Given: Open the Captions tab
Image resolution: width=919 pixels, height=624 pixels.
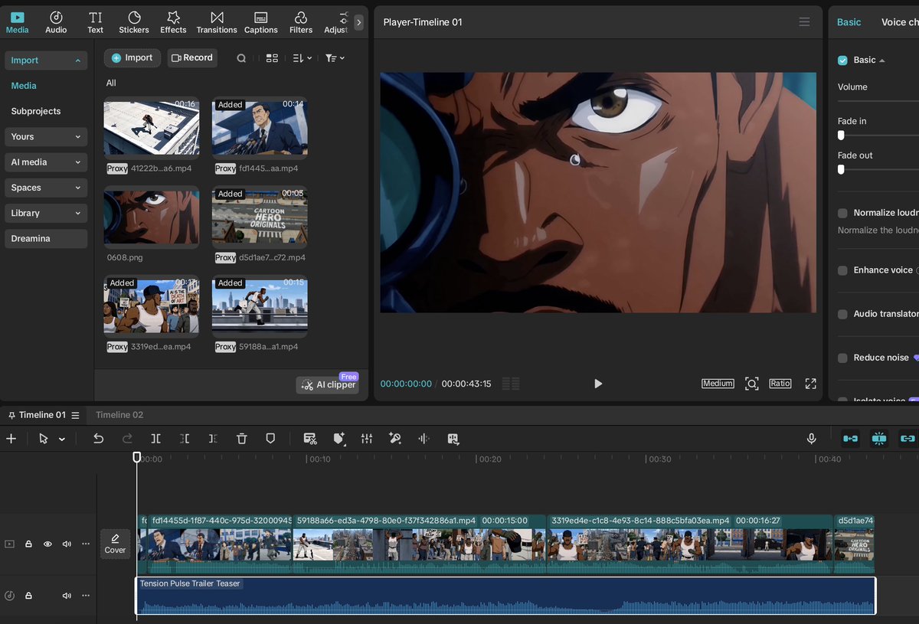Looking at the screenshot, I should pyautogui.click(x=261, y=22).
